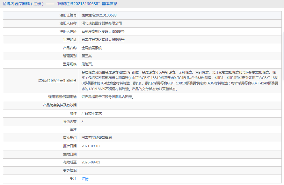
Task: Click the 注册人住所 label
Action: pos(68,31)
